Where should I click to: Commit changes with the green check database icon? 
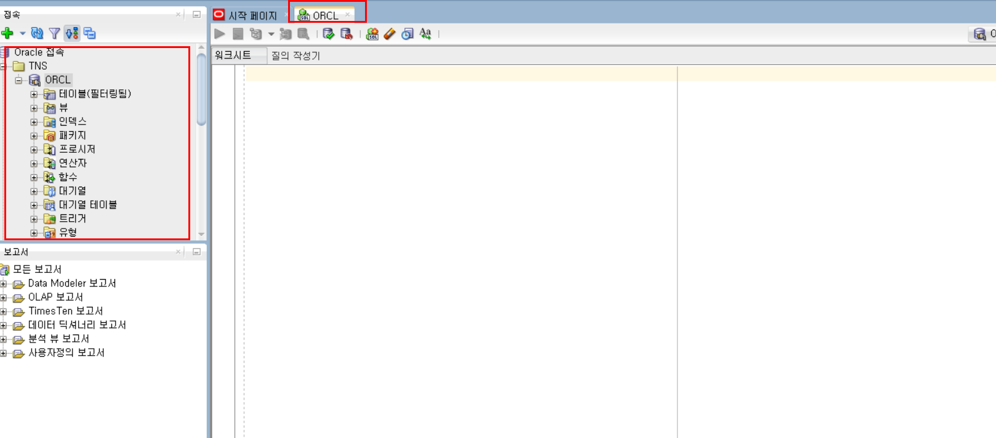pos(329,34)
